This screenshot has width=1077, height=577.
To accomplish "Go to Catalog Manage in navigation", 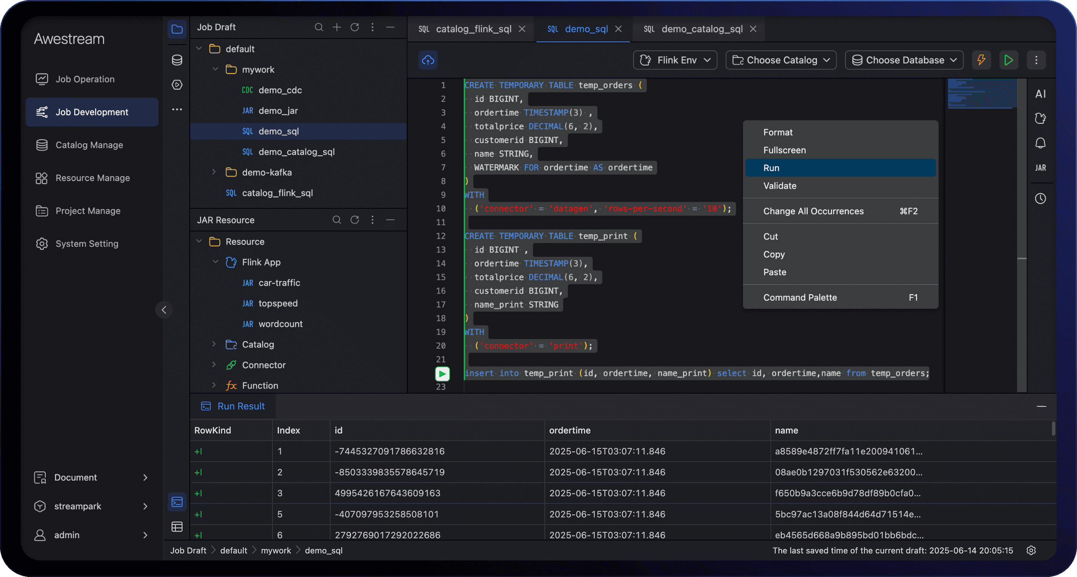I will click(x=89, y=145).
